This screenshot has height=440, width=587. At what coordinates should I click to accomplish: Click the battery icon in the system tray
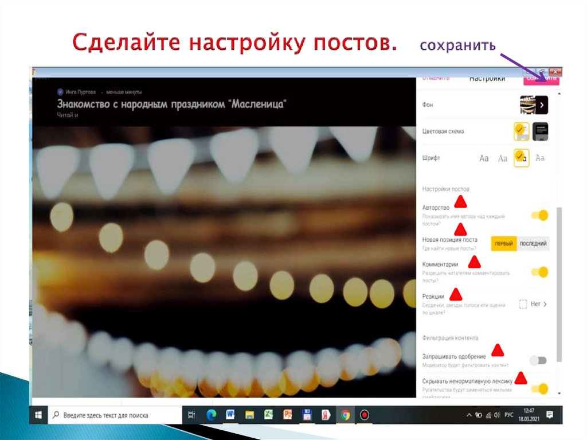point(479,415)
